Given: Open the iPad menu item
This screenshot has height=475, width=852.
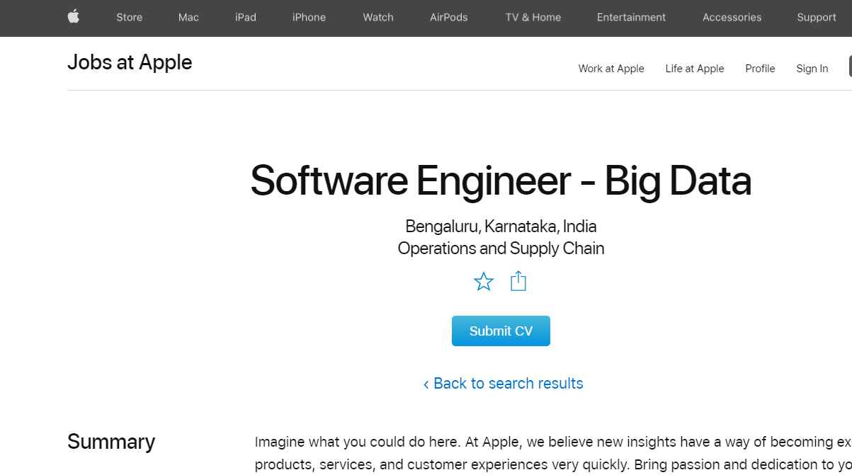Looking at the screenshot, I should [x=246, y=17].
